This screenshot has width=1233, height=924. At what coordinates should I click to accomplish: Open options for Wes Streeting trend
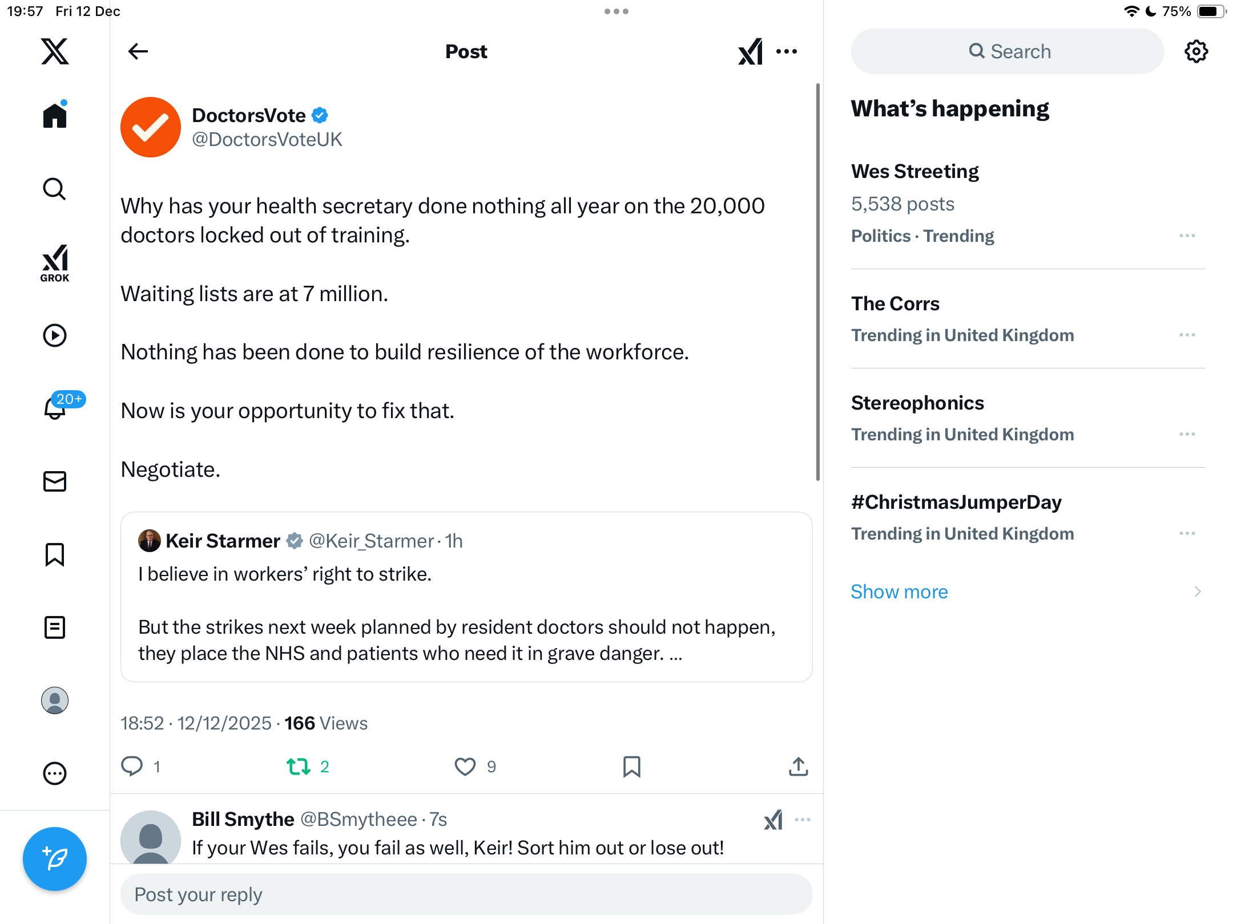point(1187,236)
